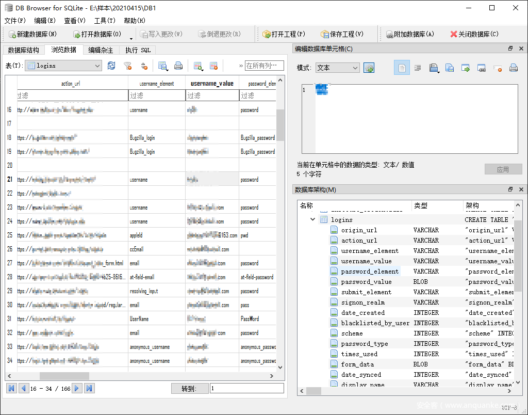Go to the last record button
Screen dimensions: 528x415
pos(89,388)
